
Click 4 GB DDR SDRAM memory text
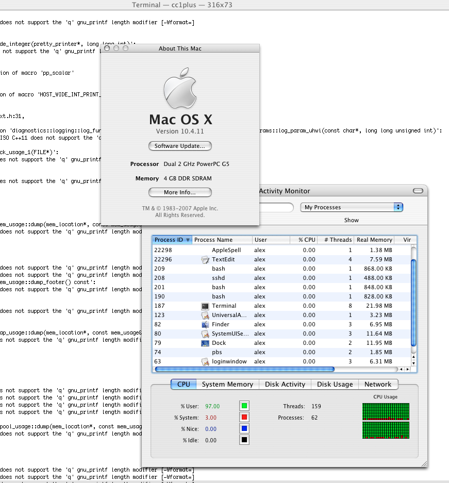point(188,178)
